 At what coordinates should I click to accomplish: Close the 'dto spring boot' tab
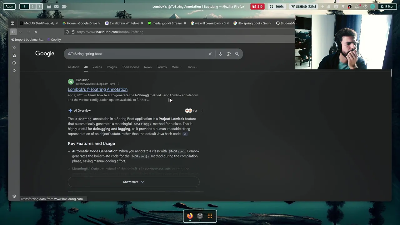[x=270, y=23]
